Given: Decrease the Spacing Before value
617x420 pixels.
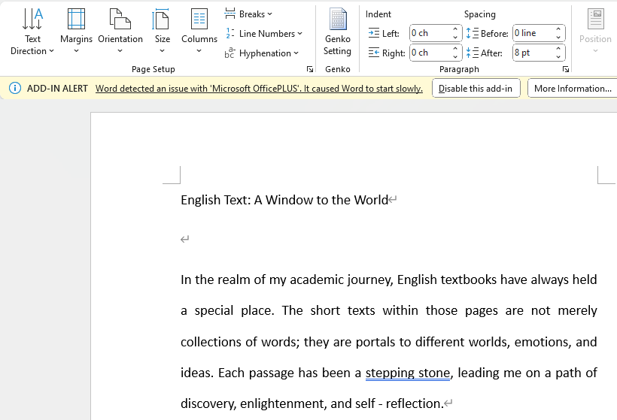Looking at the screenshot, I should (559, 37).
